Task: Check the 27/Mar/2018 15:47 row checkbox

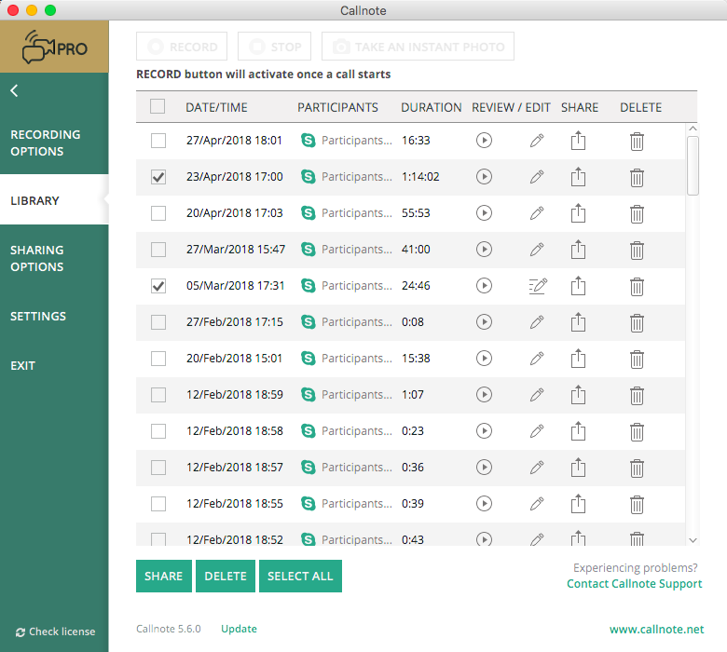Action: (158, 250)
